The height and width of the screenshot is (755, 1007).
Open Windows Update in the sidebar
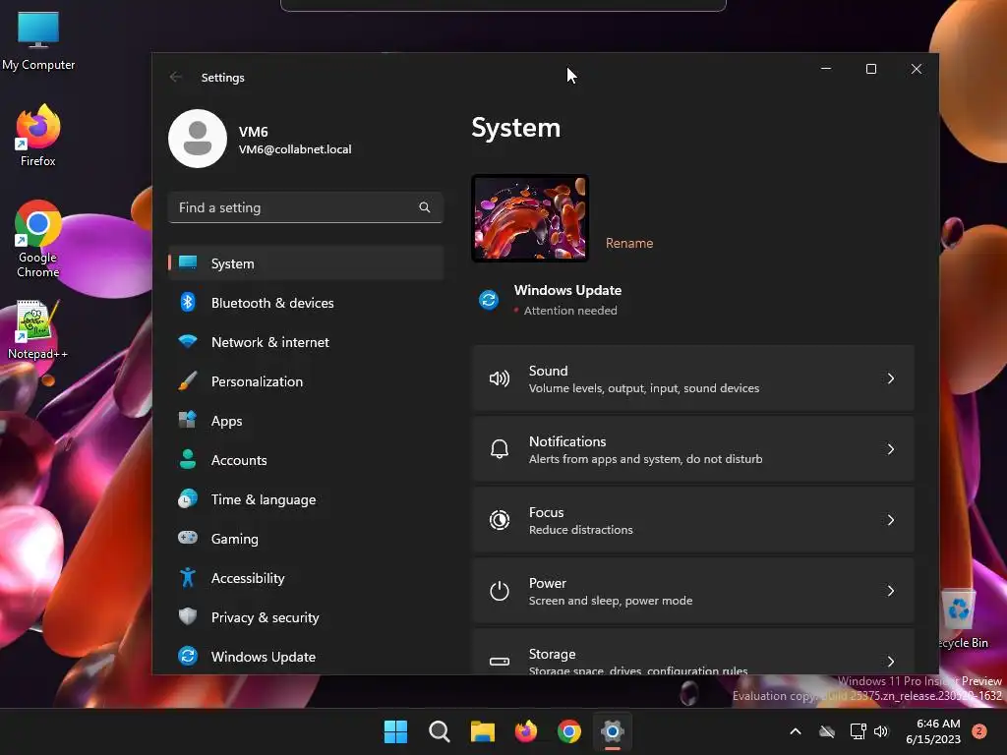pos(306,656)
